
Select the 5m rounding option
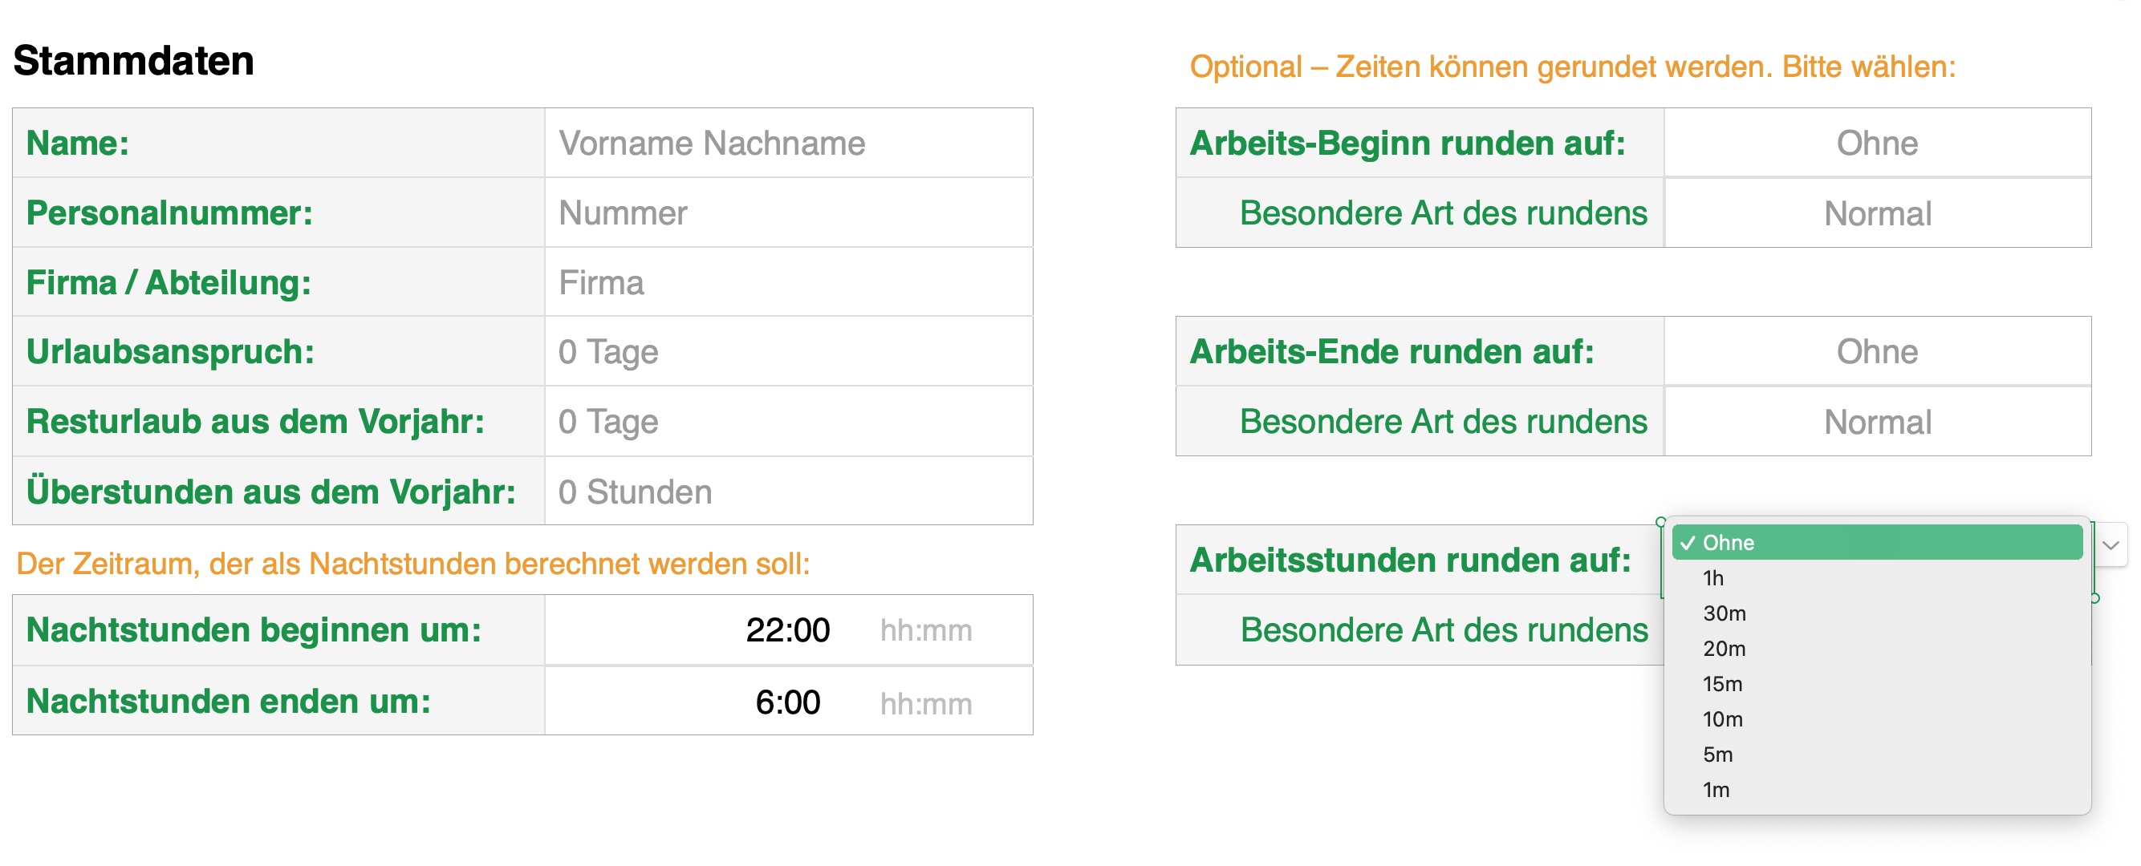(x=1717, y=755)
